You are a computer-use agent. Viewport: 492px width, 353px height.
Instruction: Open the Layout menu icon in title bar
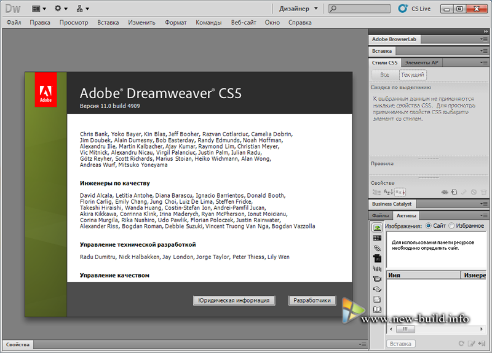(39, 9)
